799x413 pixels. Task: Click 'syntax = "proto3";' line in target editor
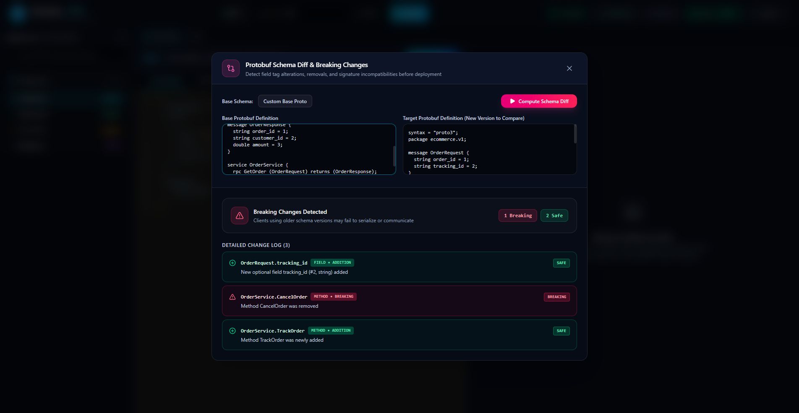(433, 132)
